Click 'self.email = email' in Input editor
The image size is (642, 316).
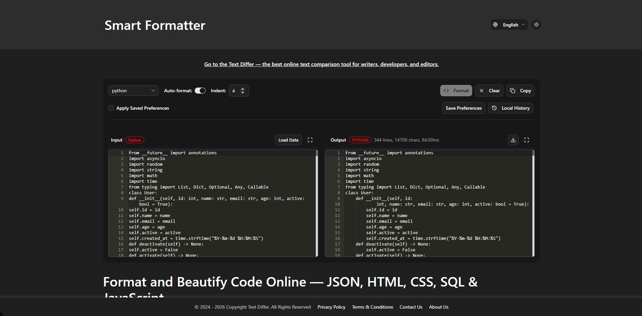(x=152, y=221)
